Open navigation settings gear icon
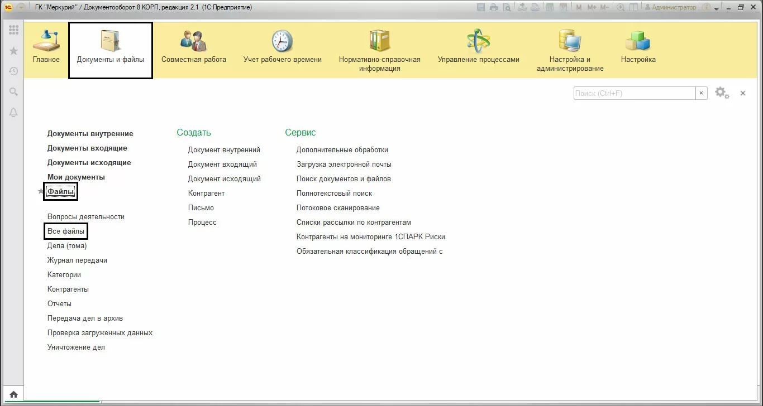 tap(722, 93)
